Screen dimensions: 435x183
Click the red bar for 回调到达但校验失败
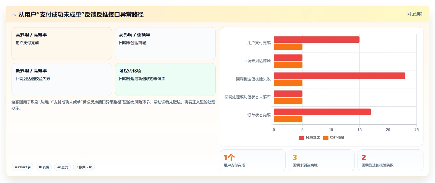339,76
